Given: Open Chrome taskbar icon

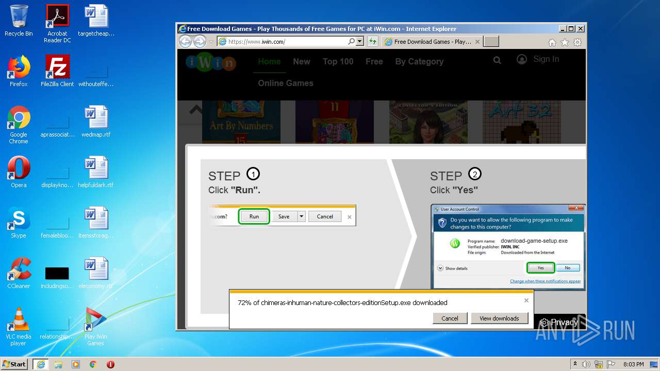Looking at the screenshot, I should pos(93,364).
